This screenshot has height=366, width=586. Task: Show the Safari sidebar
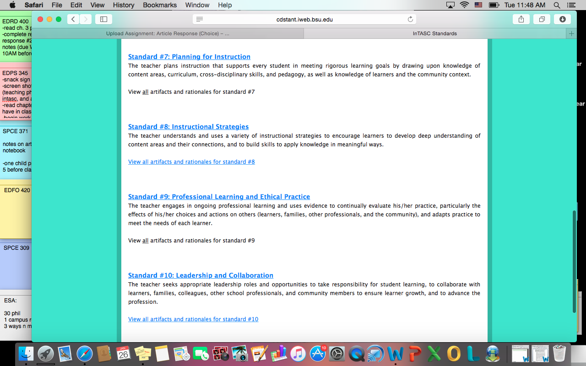[x=103, y=19]
